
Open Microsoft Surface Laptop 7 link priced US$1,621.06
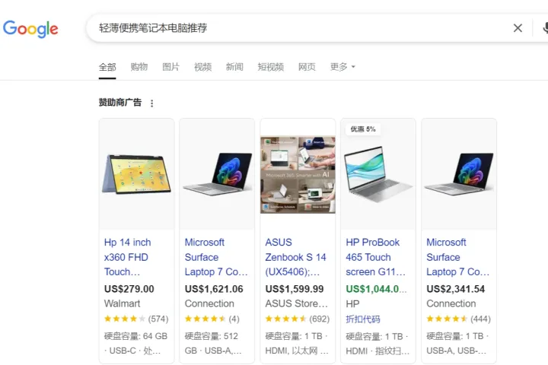tap(216, 257)
